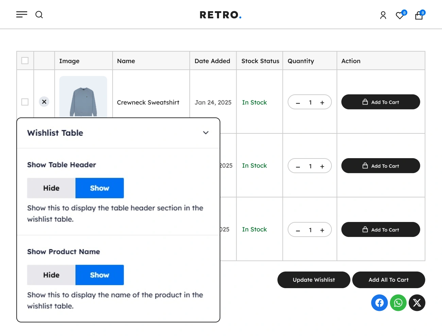Select Hide for Show Product Name

tap(51, 275)
